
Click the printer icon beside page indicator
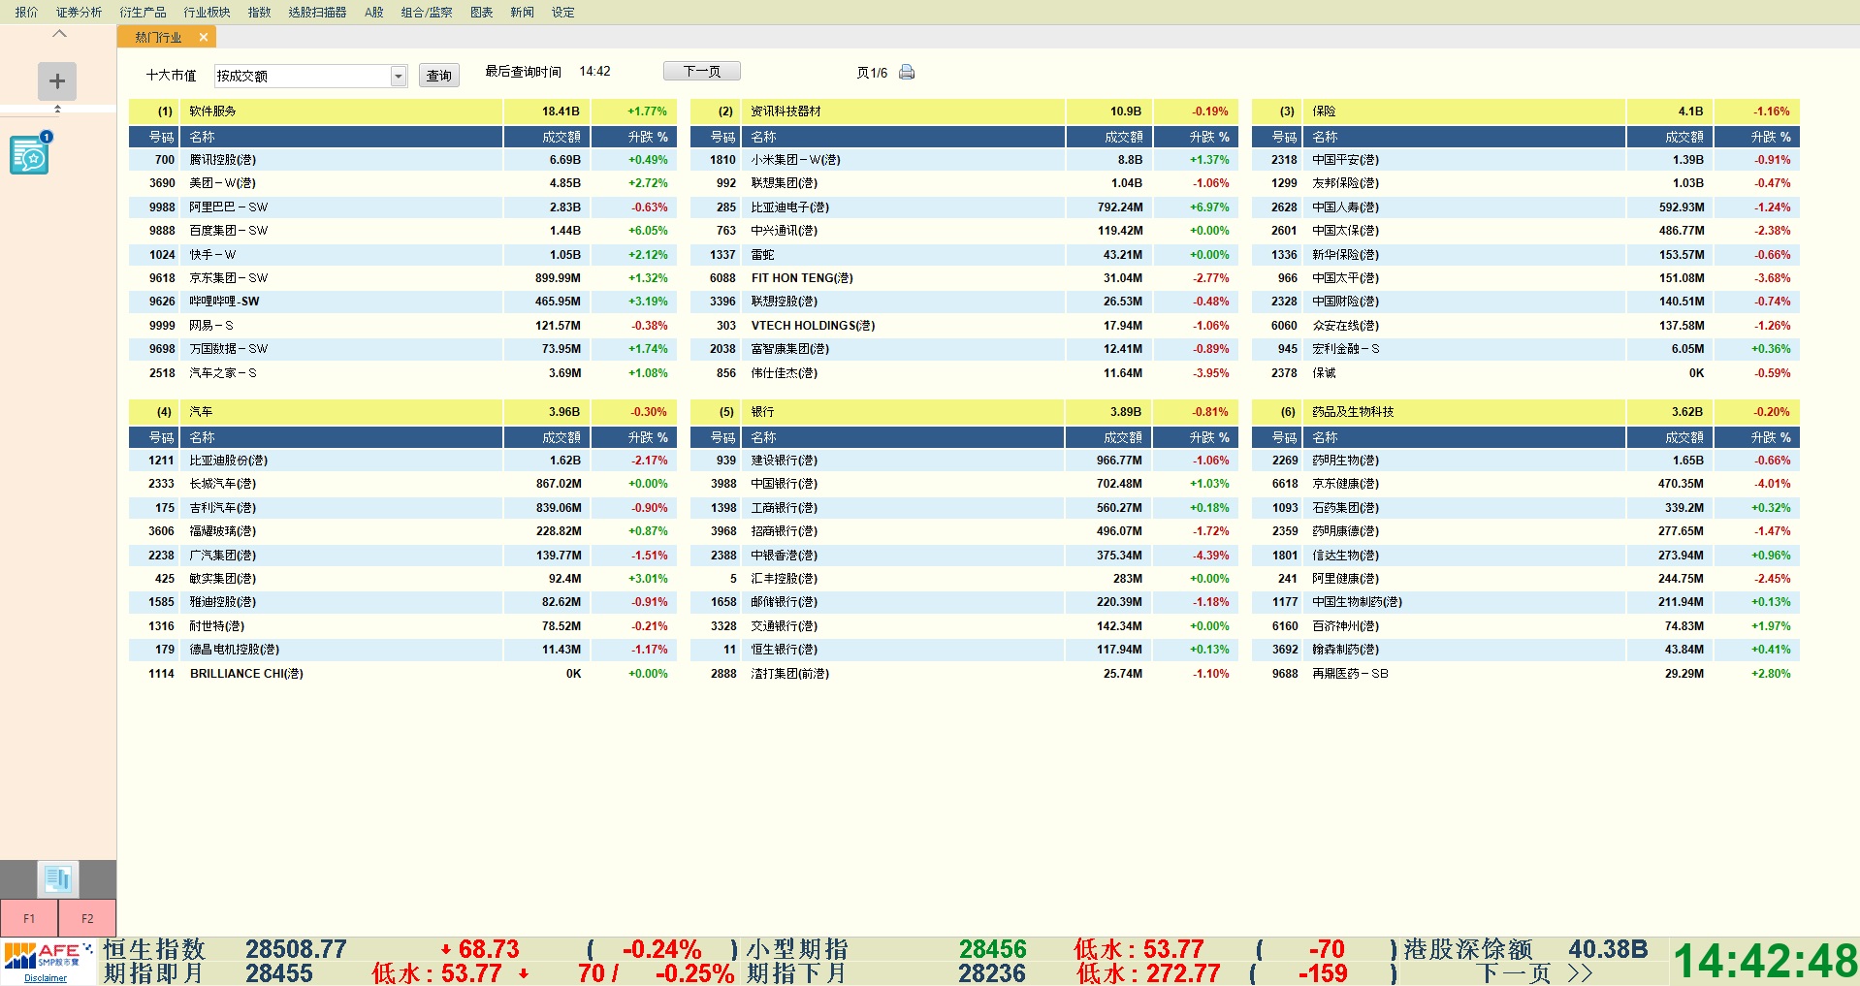click(907, 72)
